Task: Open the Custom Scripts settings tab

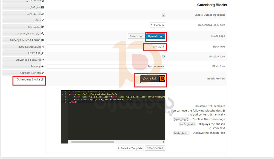Action: [30, 73]
